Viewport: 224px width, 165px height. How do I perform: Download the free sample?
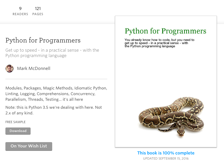[18, 131]
